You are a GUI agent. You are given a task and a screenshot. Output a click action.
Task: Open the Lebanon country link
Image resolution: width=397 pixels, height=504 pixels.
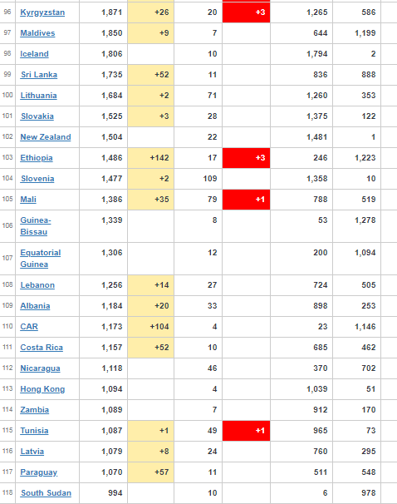tap(37, 285)
